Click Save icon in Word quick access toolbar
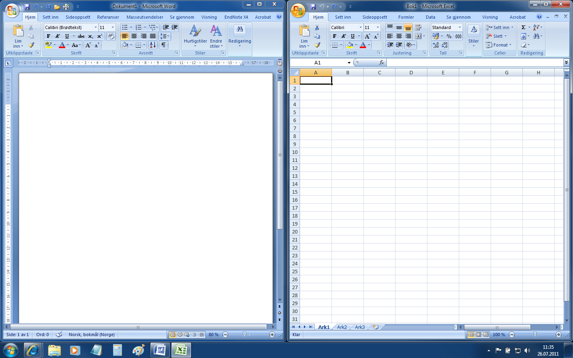 27,6
